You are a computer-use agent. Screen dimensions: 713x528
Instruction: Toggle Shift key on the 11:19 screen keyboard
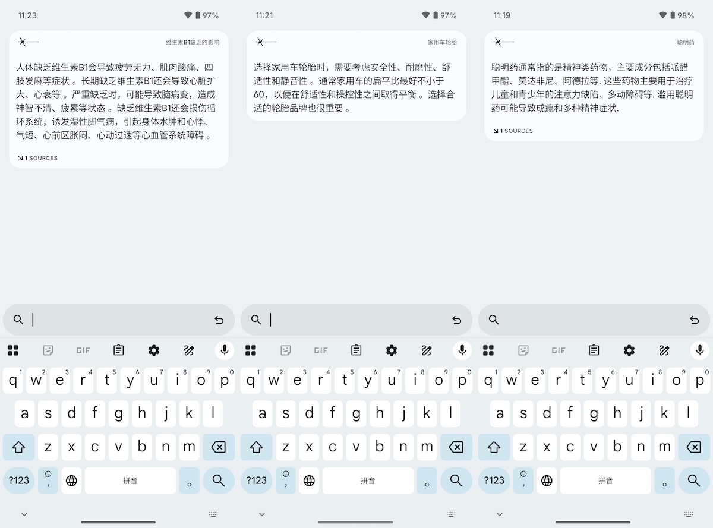[494, 447]
